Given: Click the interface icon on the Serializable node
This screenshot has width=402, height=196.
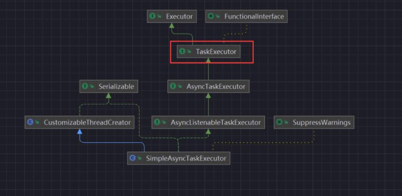Looking at the screenshot, I should [x=85, y=86].
